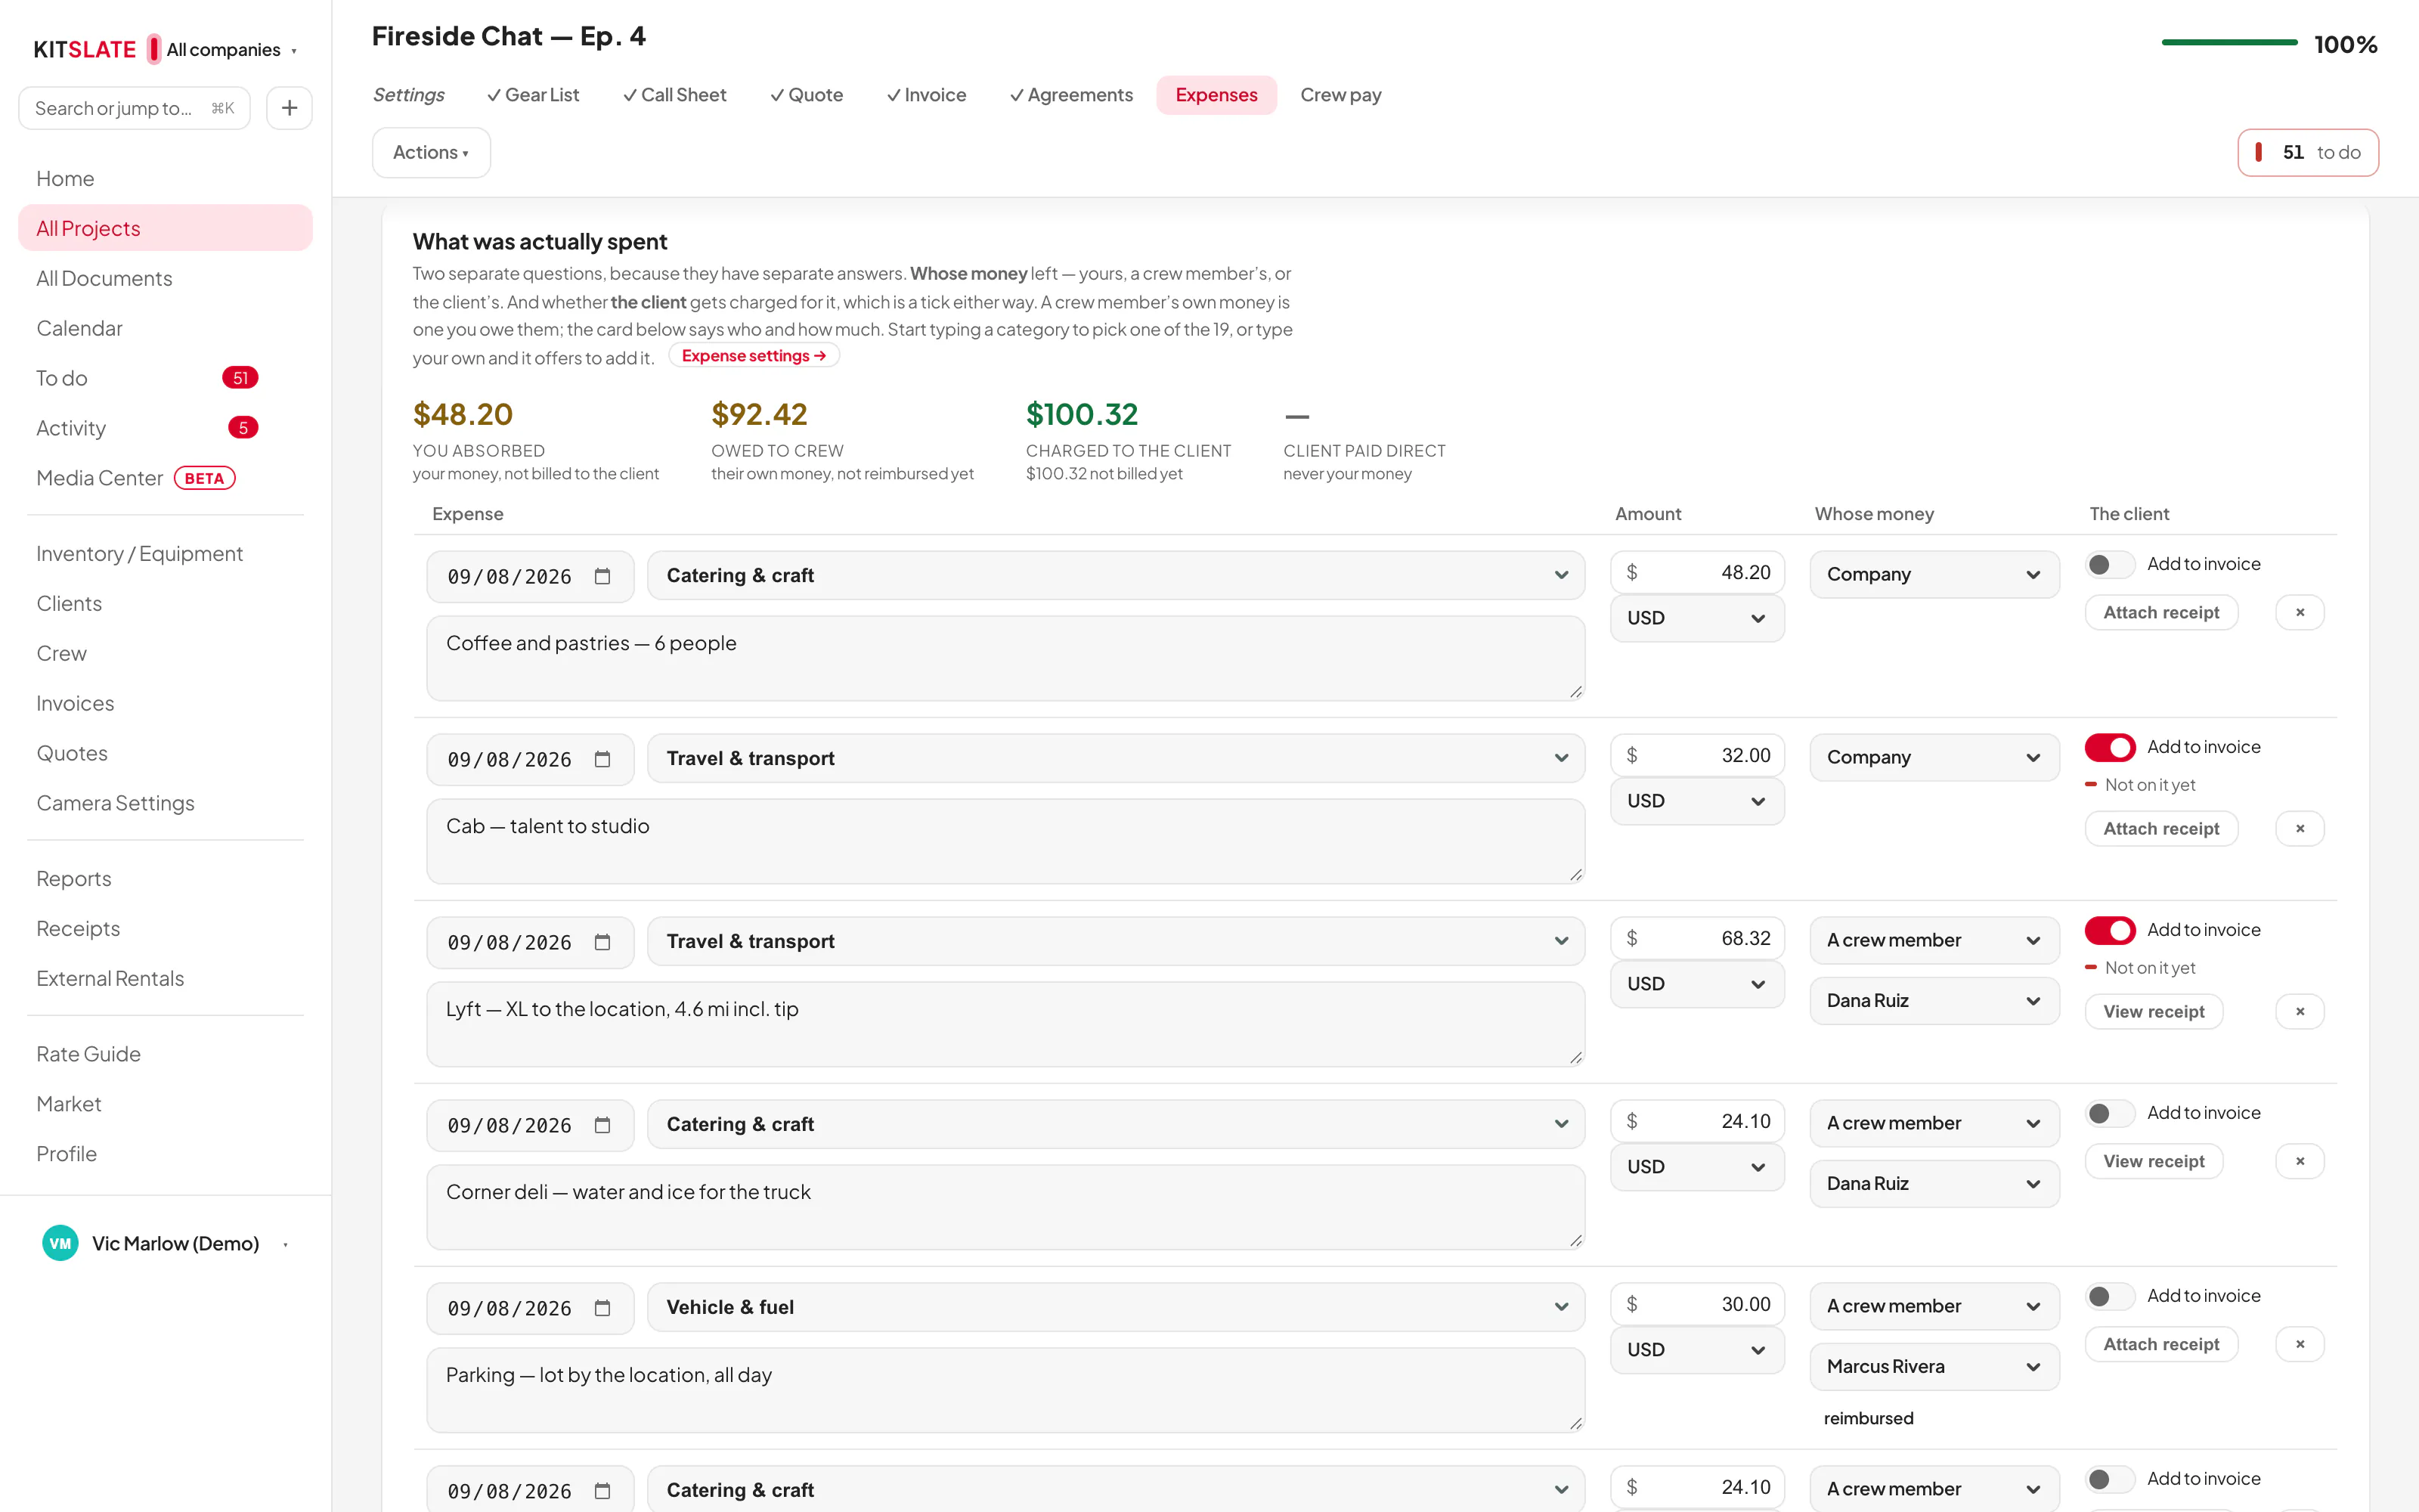Viewport: 2419px width, 1512px height.
Task: Click the plus button beside search
Action: [x=289, y=108]
